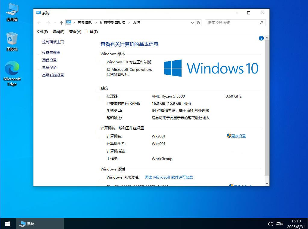
Task: Open the Windows Start menu
Action: click(8, 224)
